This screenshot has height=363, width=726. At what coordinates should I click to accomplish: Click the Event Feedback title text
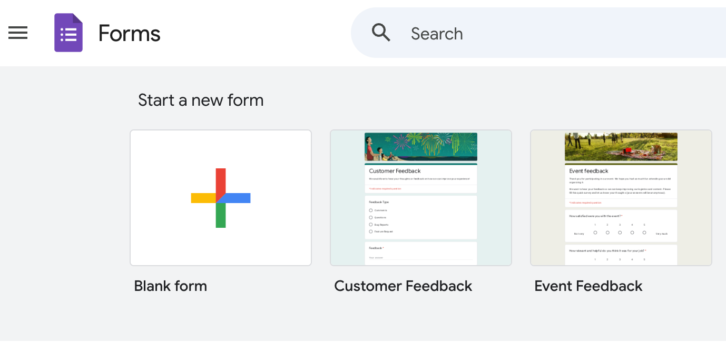coord(588,286)
